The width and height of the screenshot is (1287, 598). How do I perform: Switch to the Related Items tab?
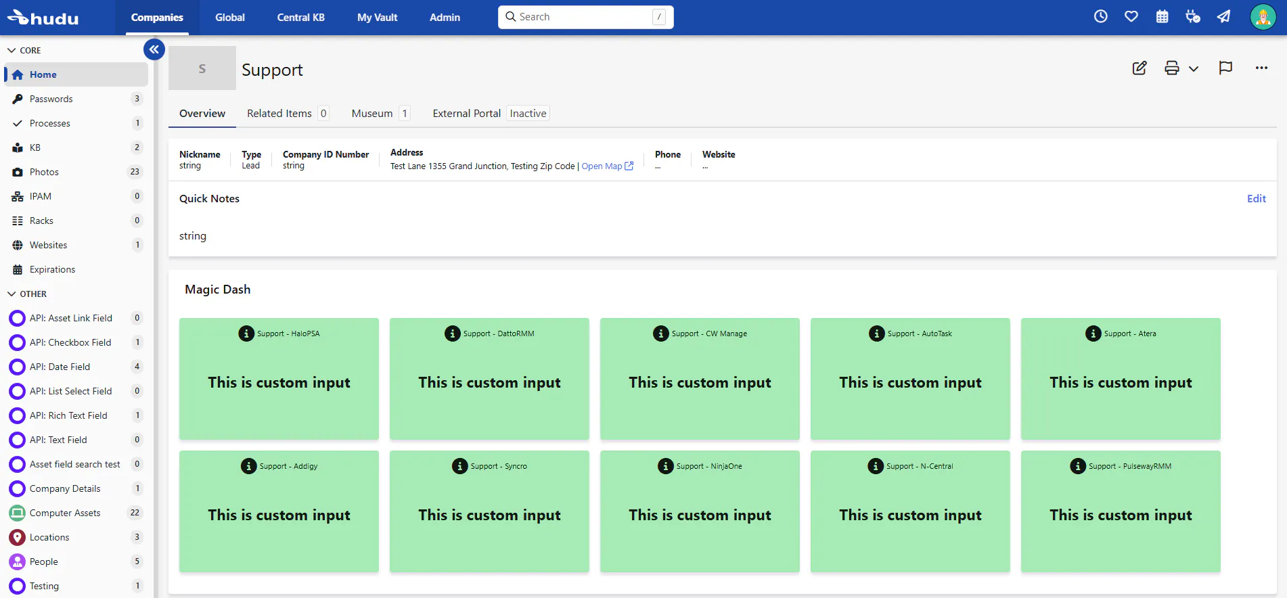[x=279, y=114]
